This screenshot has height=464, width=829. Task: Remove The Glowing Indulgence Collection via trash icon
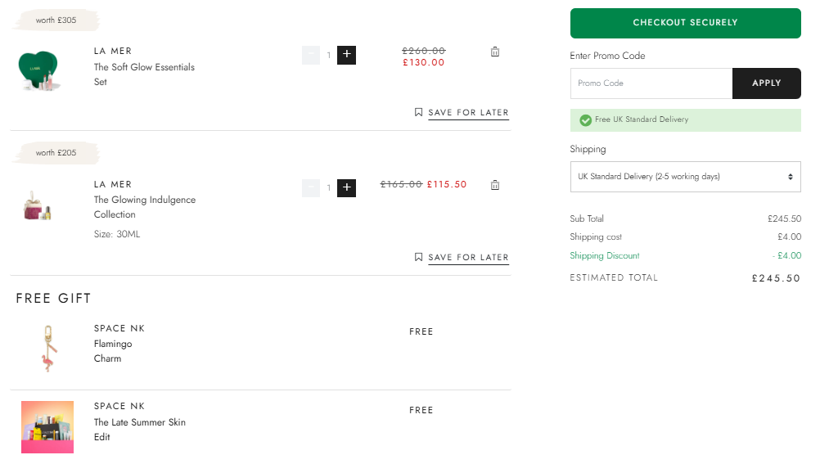pos(495,185)
